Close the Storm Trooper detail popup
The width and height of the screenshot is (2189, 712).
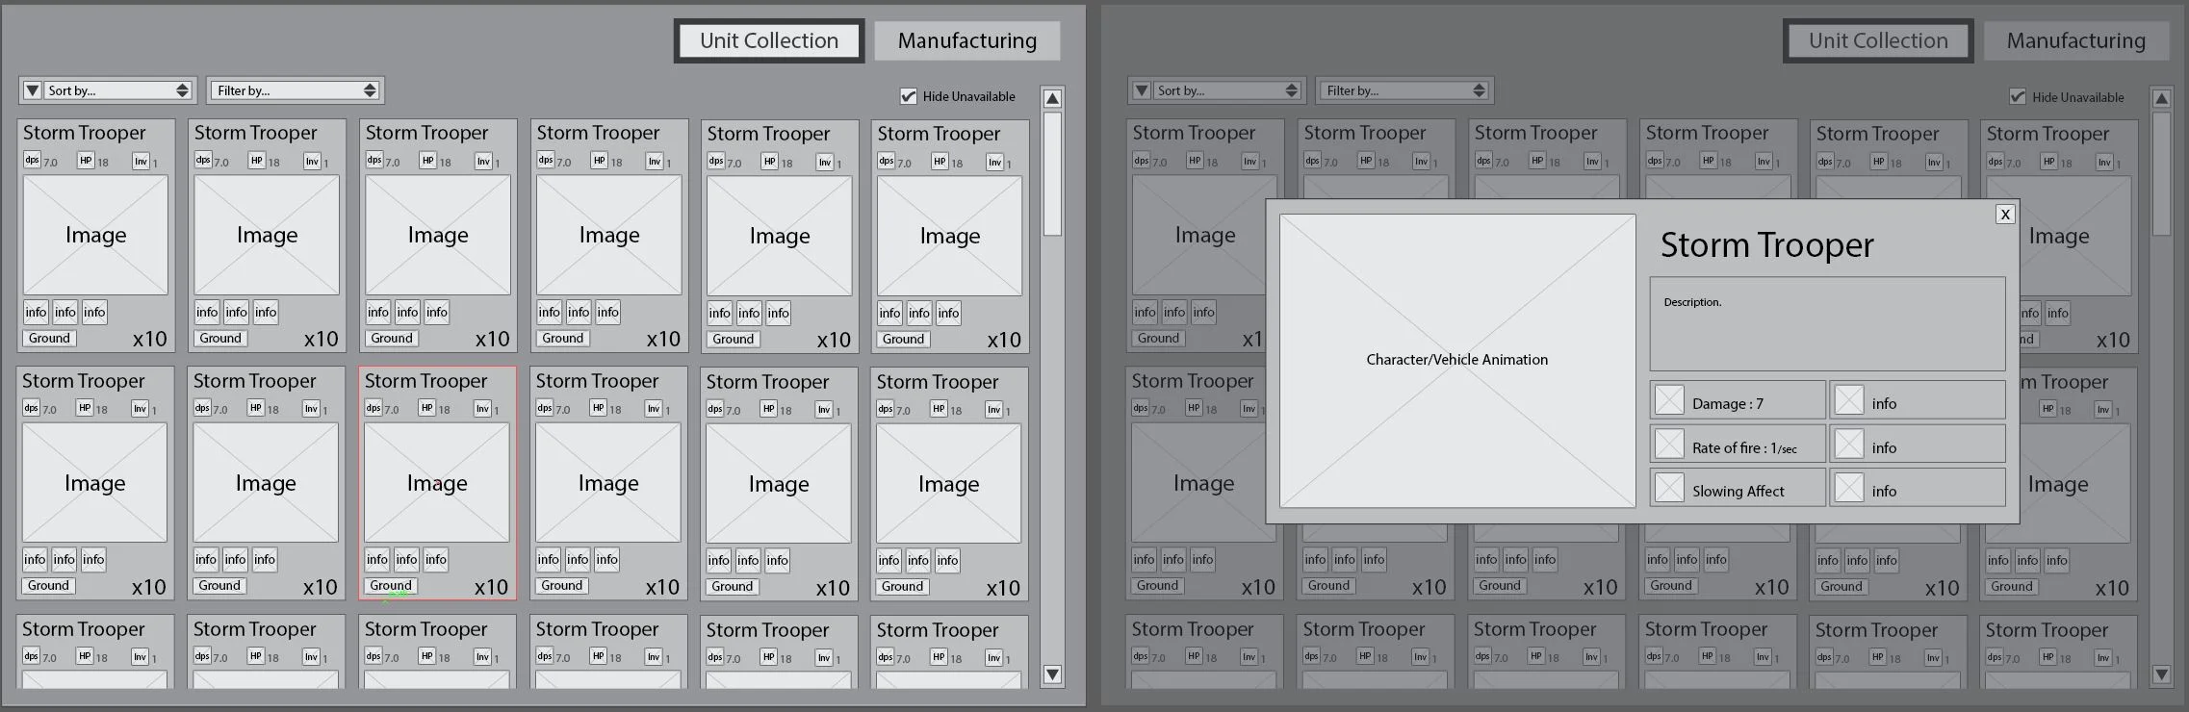point(2005,214)
